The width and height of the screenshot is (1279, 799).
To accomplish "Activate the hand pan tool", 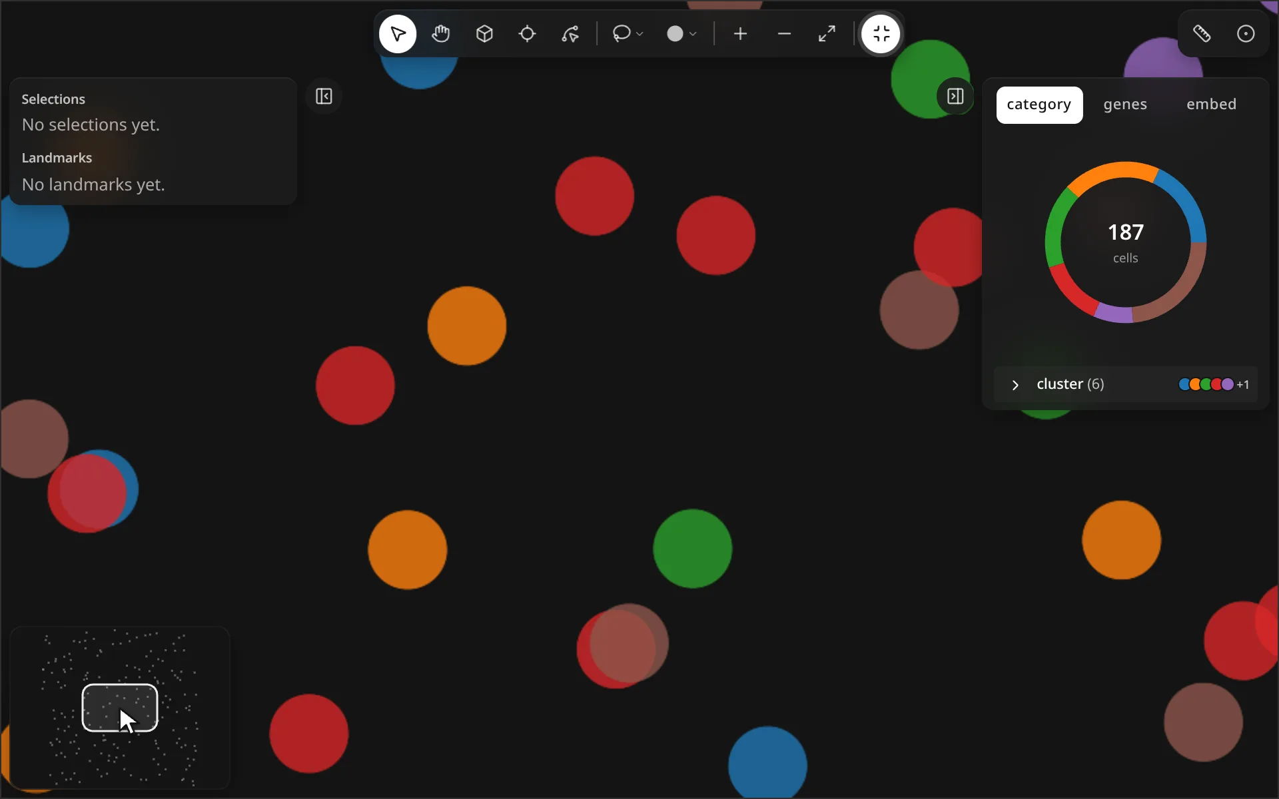I will coord(441,34).
